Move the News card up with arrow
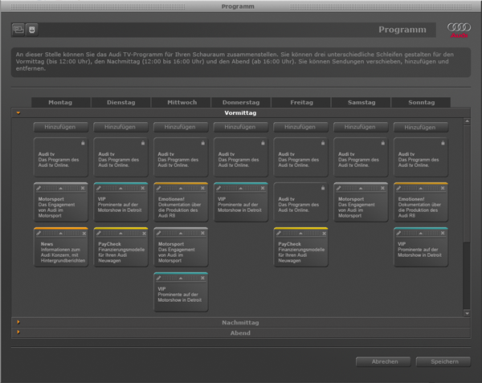Screen dimensions: 482x383 (60, 233)
